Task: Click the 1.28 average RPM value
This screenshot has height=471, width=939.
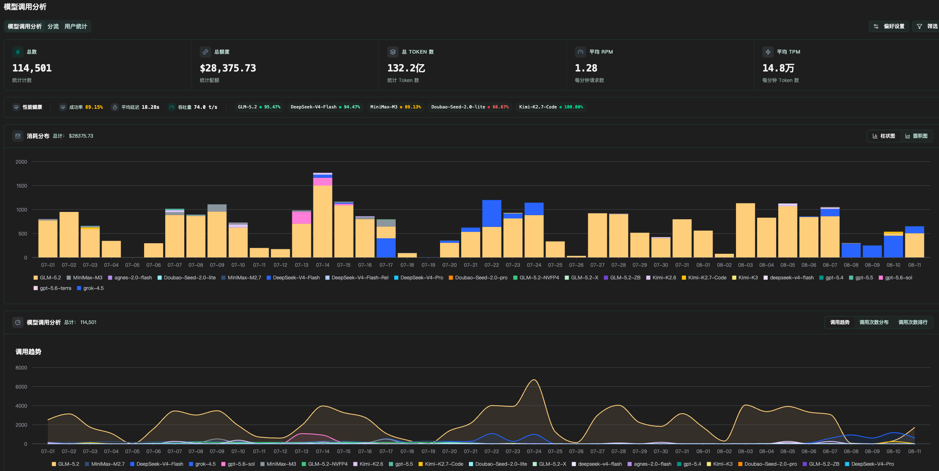Action: click(586, 68)
